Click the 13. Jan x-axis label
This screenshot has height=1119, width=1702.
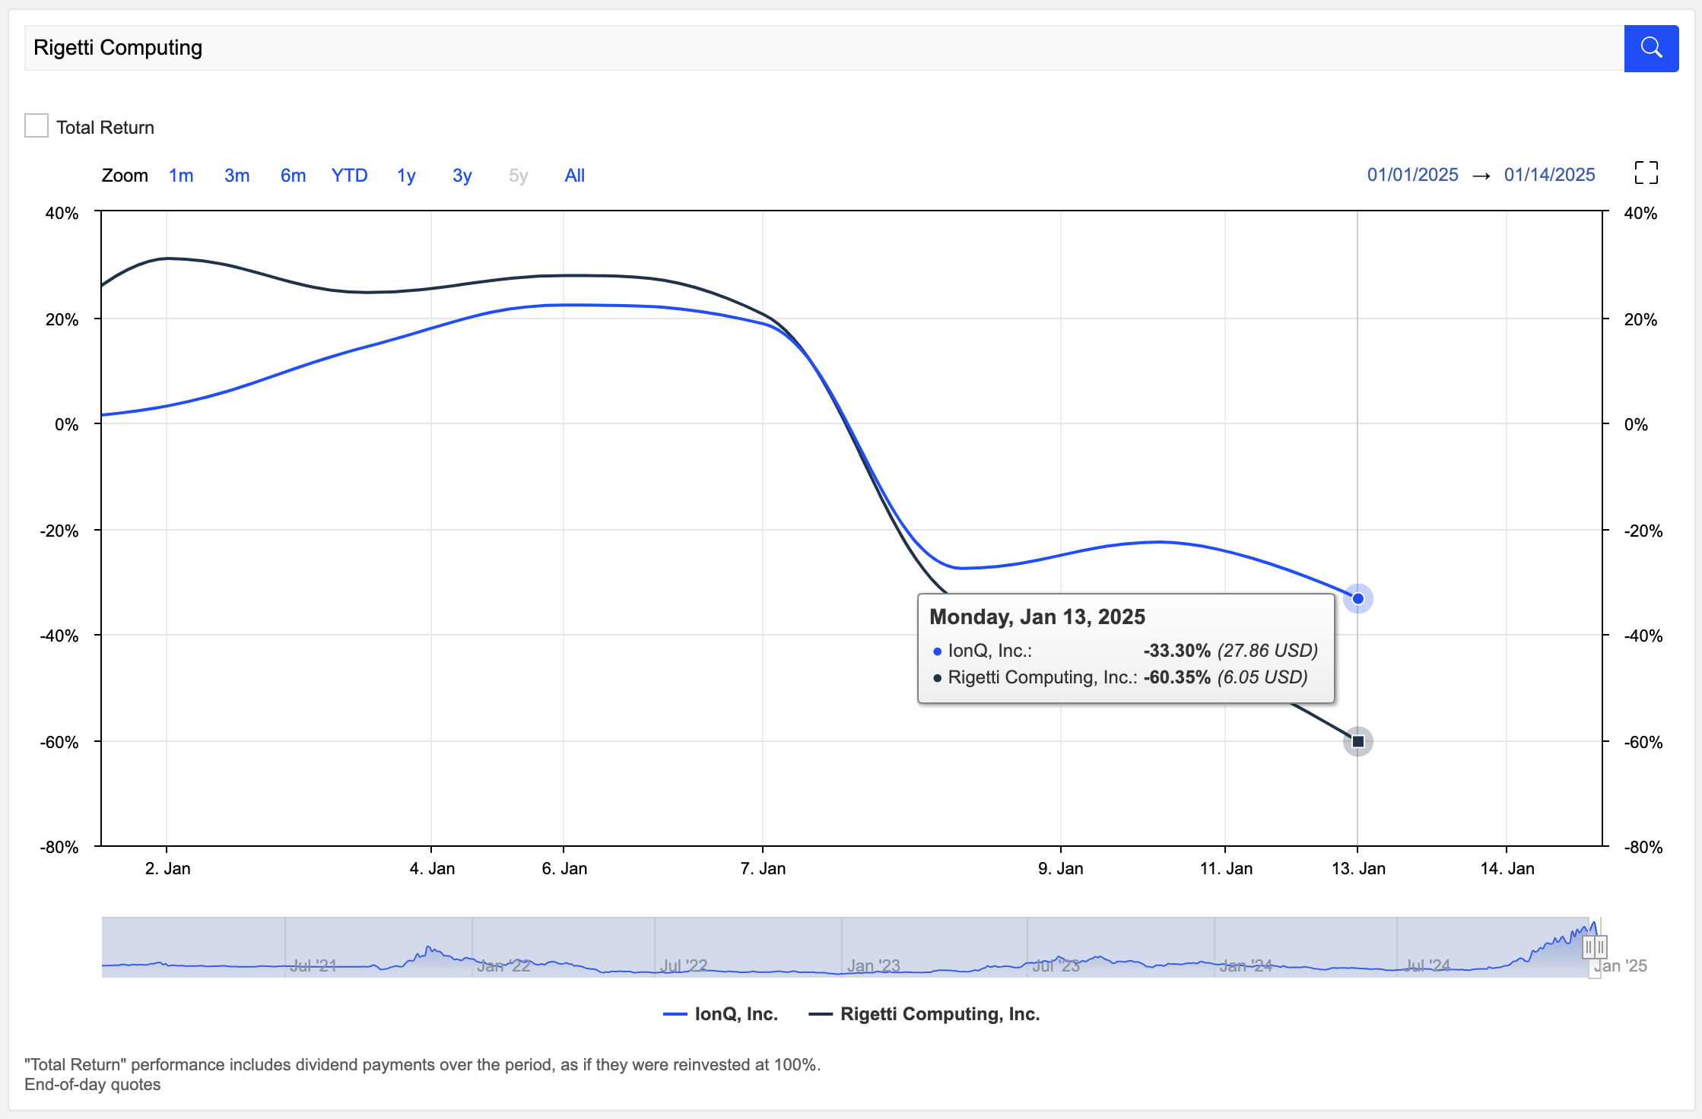(x=1359, y=869)
